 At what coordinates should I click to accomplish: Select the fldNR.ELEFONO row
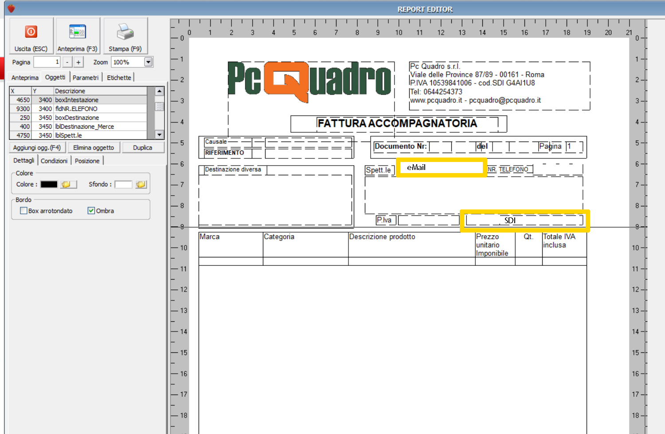[78, 109]
